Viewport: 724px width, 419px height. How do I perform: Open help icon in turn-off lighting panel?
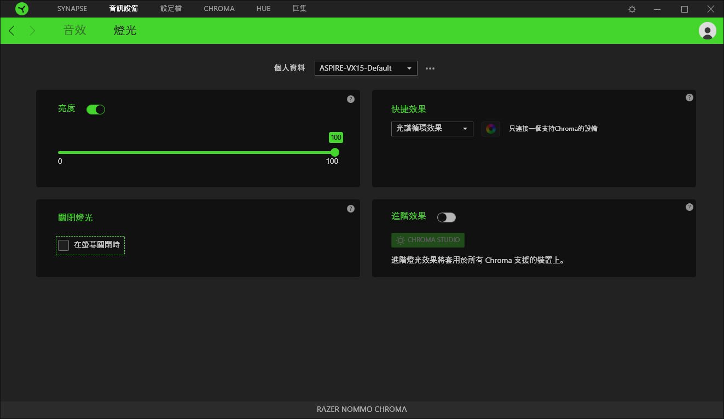351,209
